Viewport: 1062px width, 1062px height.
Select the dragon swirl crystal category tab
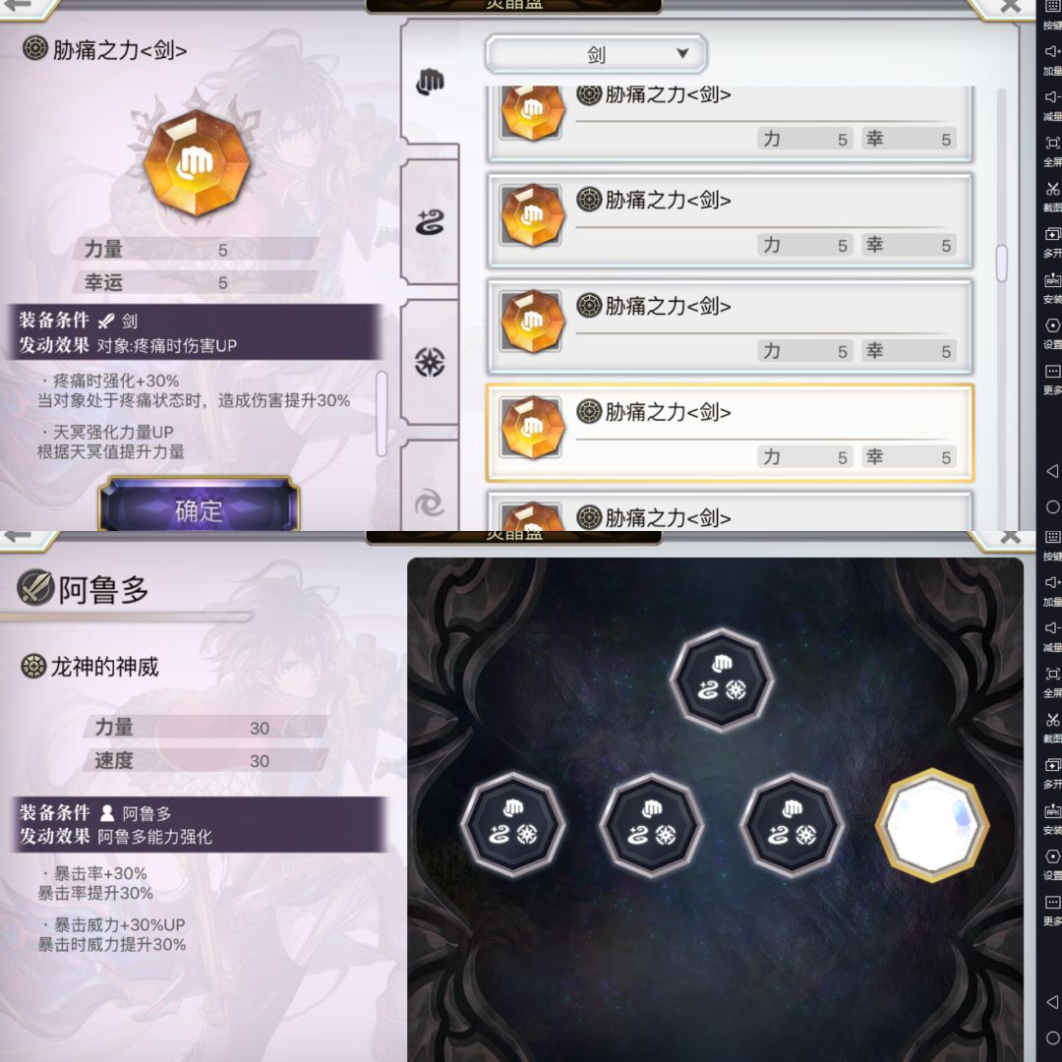click(x=430, y=223)
